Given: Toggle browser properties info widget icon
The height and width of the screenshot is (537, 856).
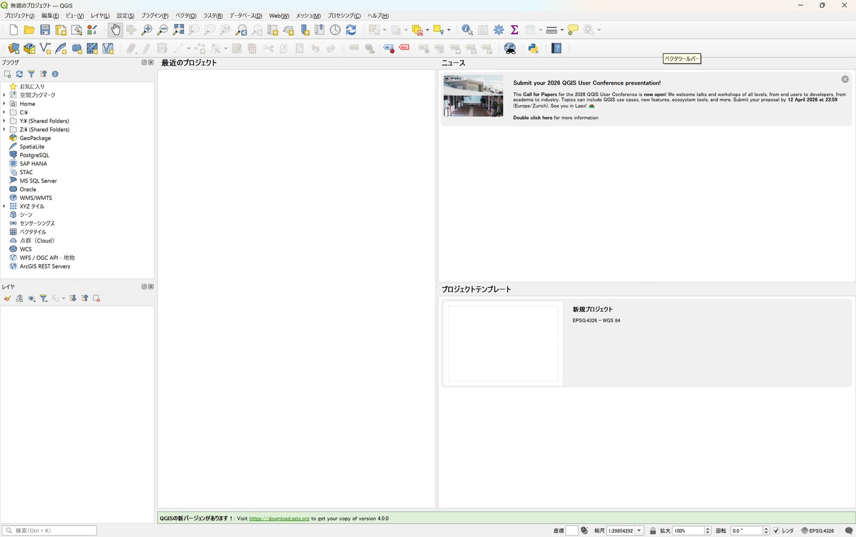Looking at the screenshot, I should coord(55,74).
